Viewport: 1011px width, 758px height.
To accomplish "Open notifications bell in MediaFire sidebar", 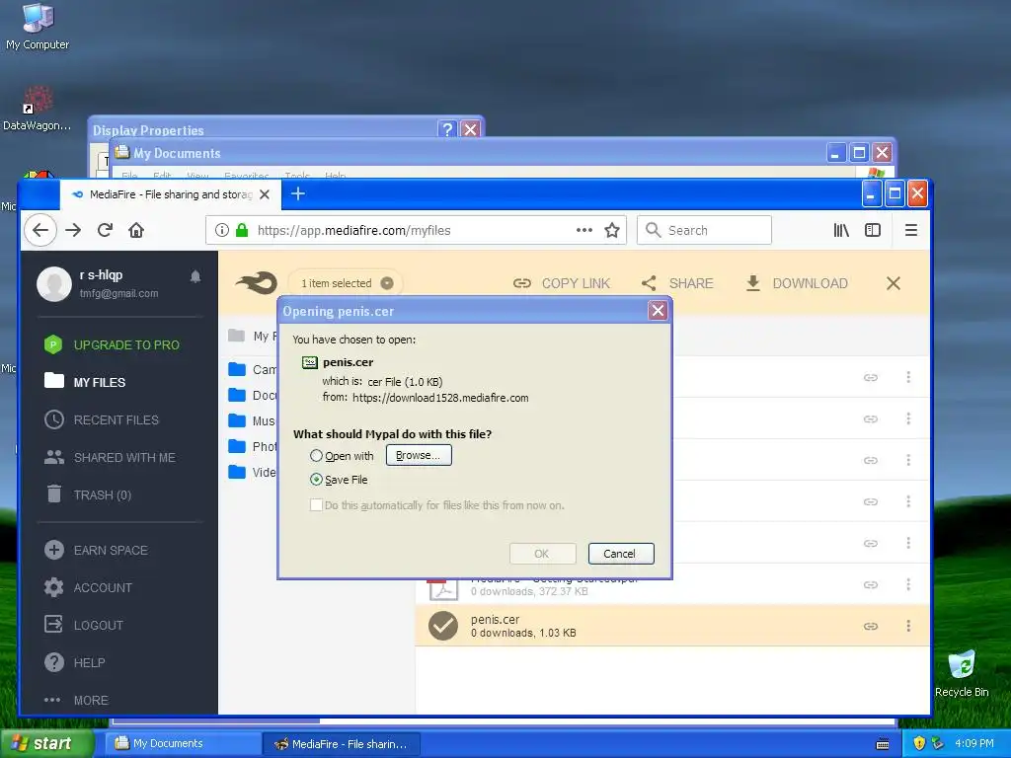I will click(195, 277).
